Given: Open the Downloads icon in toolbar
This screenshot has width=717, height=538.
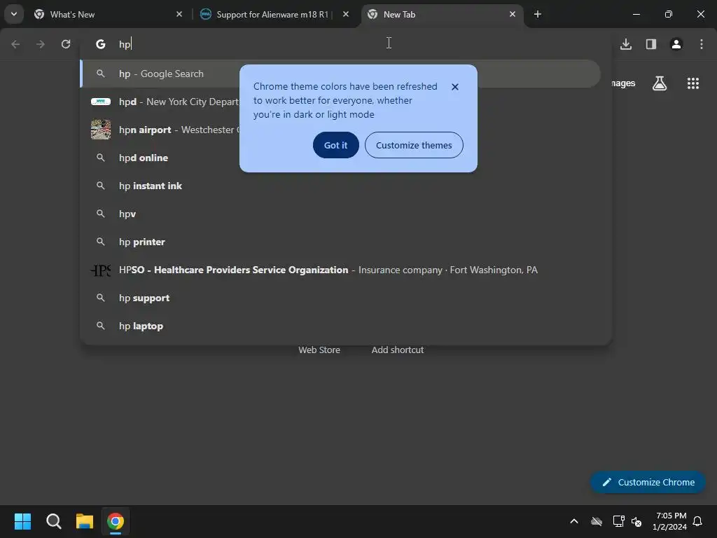Looking at the screenshot, I should (626, 44).
